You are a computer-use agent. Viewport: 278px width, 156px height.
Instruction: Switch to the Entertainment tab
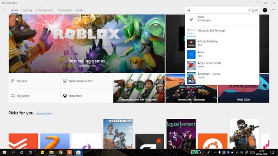[45, 10]
